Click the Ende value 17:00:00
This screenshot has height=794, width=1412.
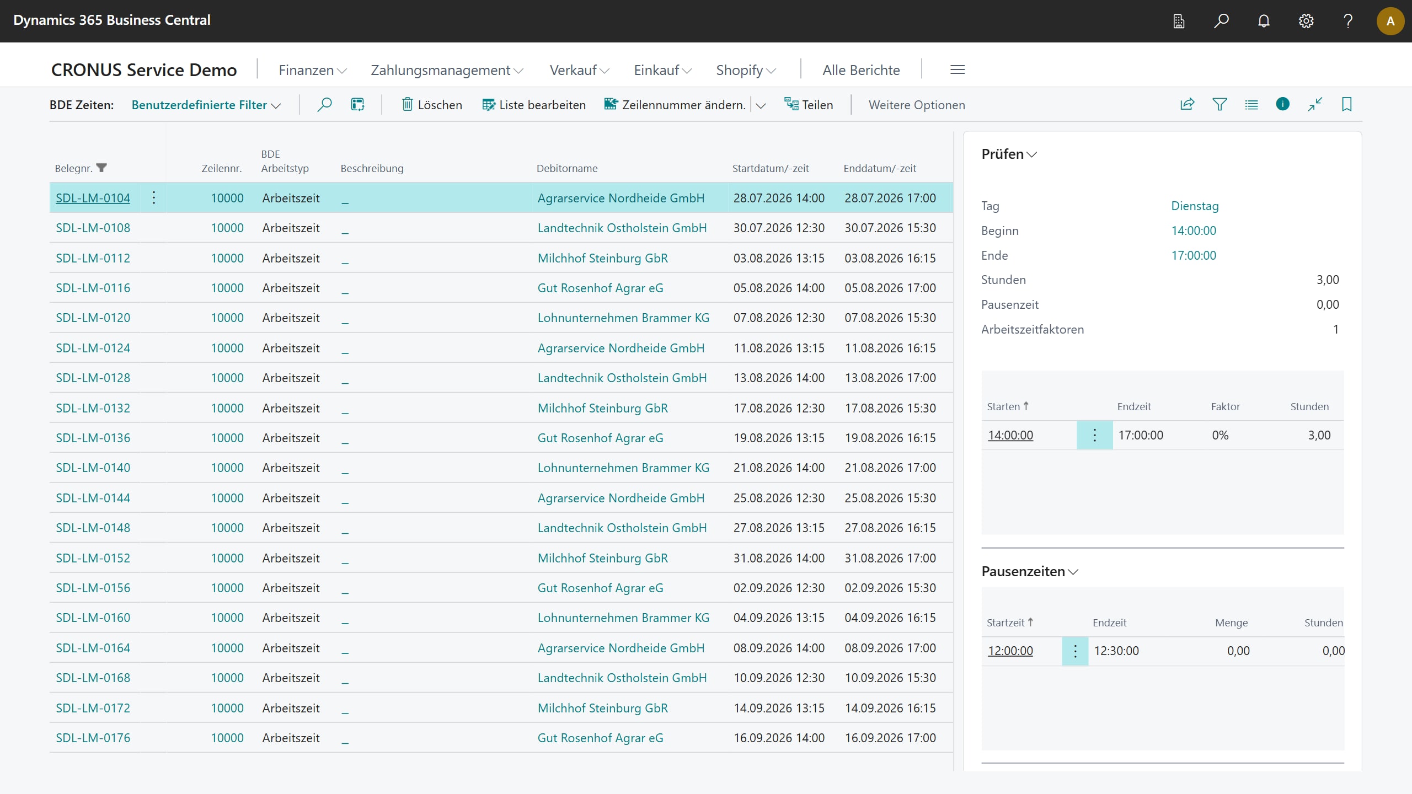tap(1194, 255)
